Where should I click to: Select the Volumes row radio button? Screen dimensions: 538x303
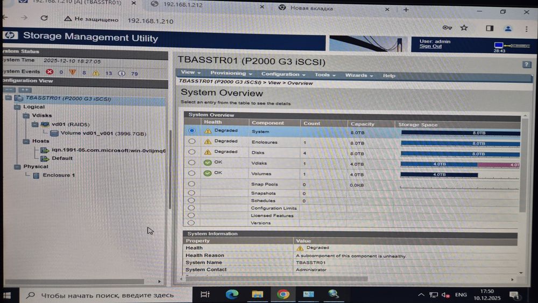pos(192,173)
